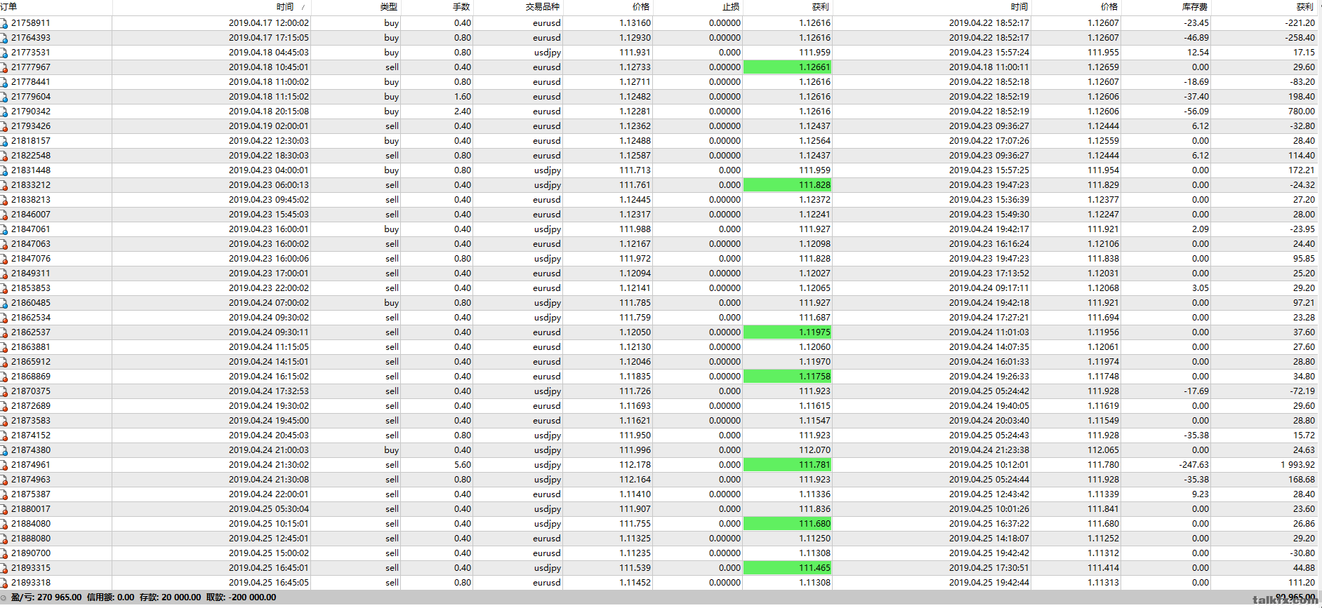Viewport: 1322px width, 608px height.
Task: Click the usdjpy symbol of order 21773531
Action: tap(547, 53)
